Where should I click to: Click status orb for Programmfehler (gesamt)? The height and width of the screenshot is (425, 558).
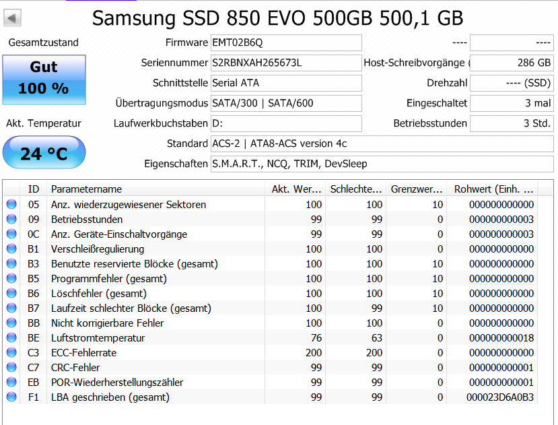point(11,278)
